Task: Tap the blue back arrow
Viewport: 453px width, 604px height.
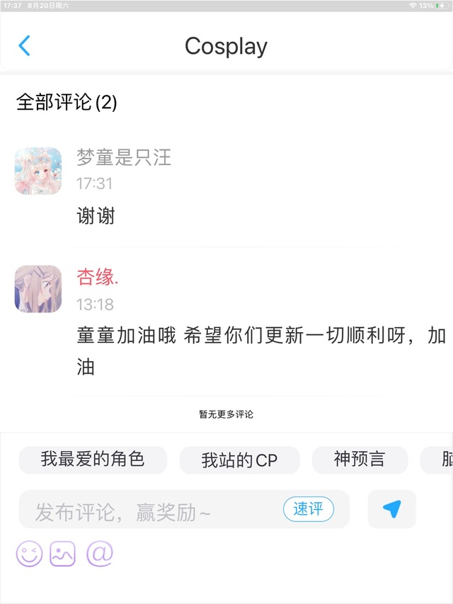Action: [x=24, y=45]
